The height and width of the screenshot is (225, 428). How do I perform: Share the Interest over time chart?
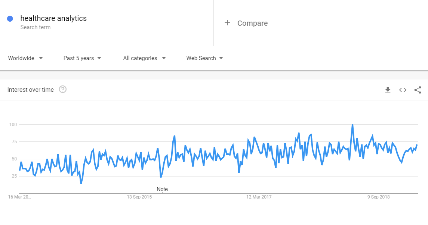418,90
